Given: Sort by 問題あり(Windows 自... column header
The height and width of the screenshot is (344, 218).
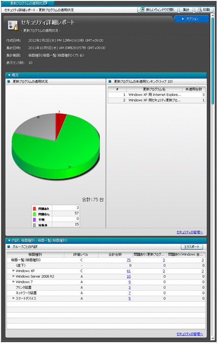Looking at the screenshot, I should [x=186, y=254].
